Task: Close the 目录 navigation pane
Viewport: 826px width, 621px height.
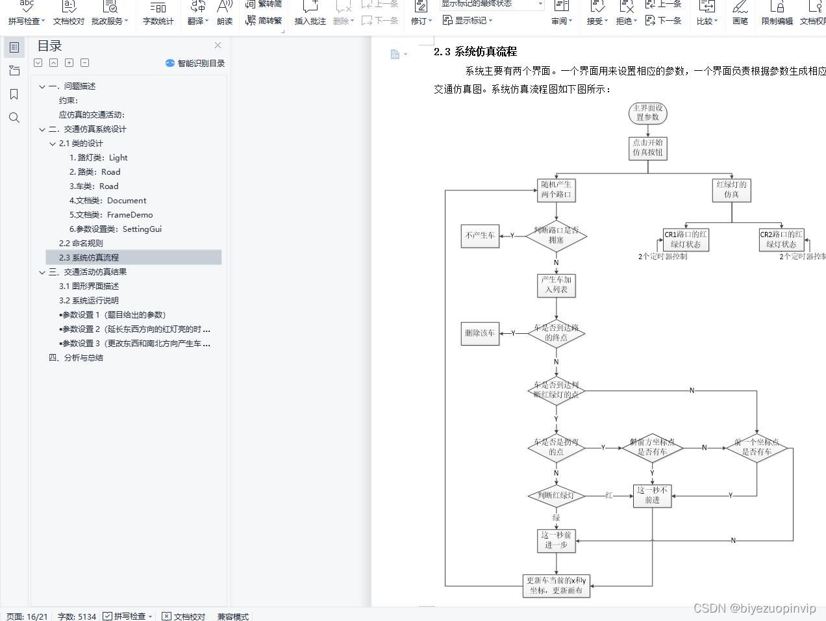Action: [218, 45]
